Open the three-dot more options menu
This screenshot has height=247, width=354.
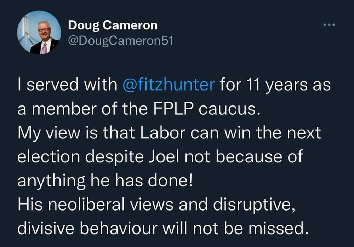(329, 25)
